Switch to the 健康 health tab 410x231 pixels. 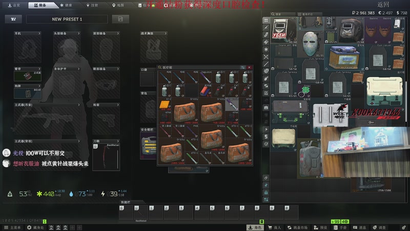[x=66, y=5]
